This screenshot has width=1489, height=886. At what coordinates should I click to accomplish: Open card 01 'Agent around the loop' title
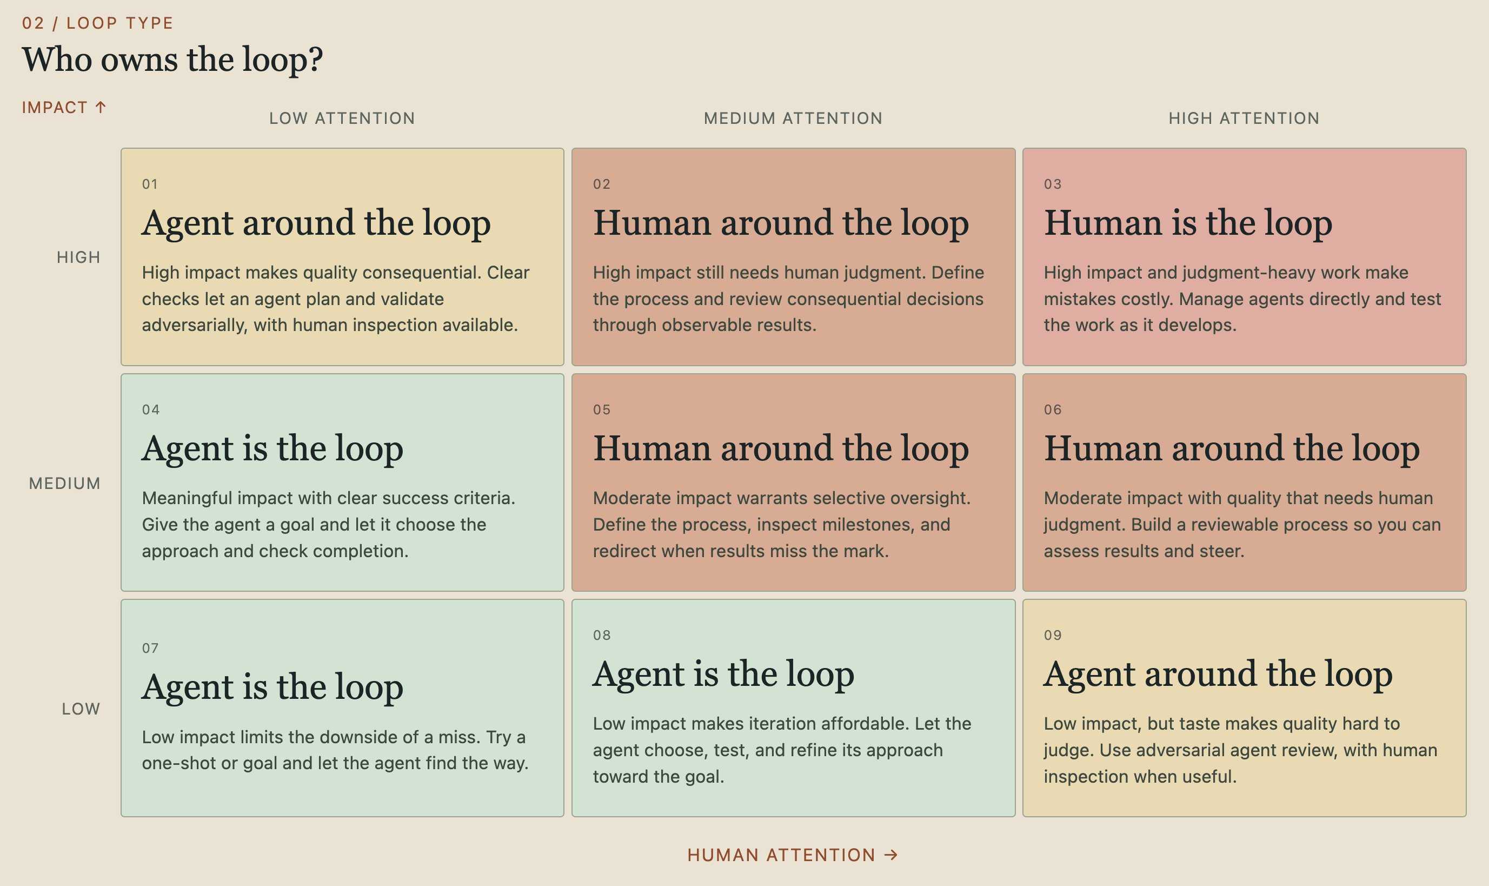(316, 223)
